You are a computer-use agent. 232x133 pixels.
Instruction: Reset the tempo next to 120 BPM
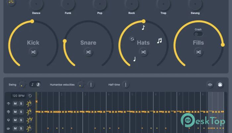[30, 96]
